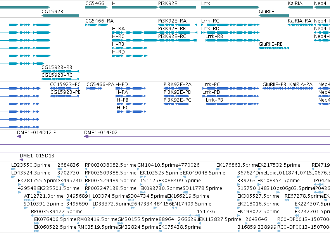330x233 pixels.
Task: Select EST RP003539177.5prime
Action: tap(115, 216)
